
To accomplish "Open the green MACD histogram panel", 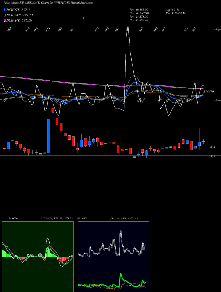I will (x=38, y=257).
